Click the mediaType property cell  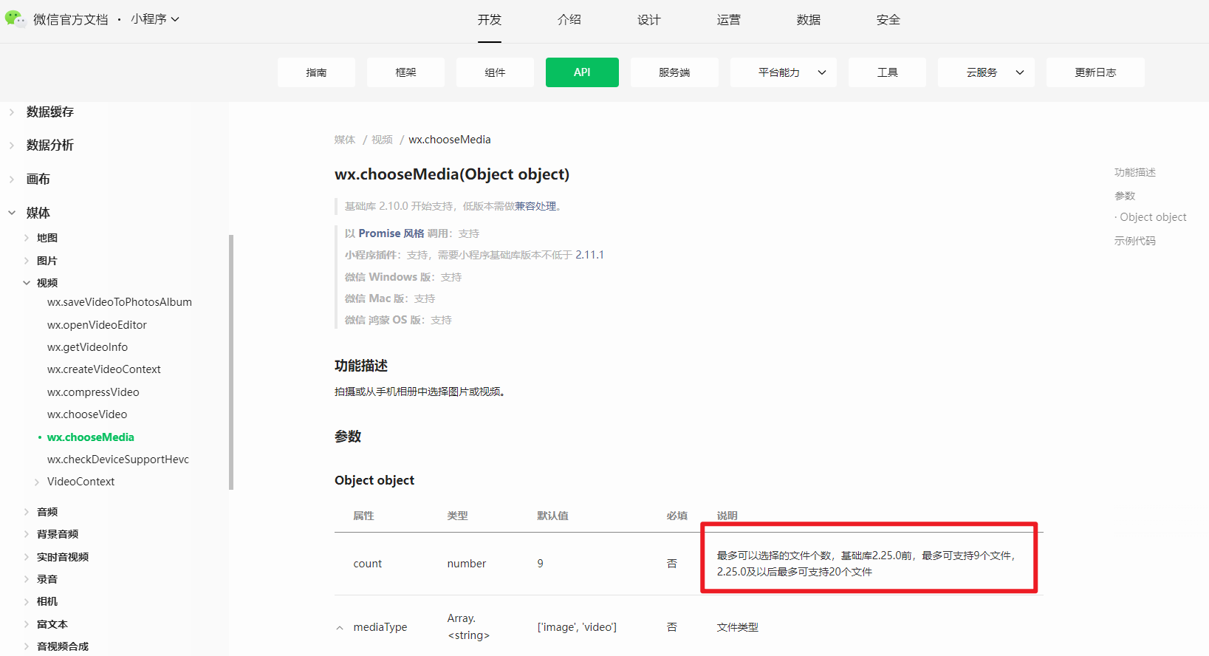pyautogui.click(x=380, y=627)
